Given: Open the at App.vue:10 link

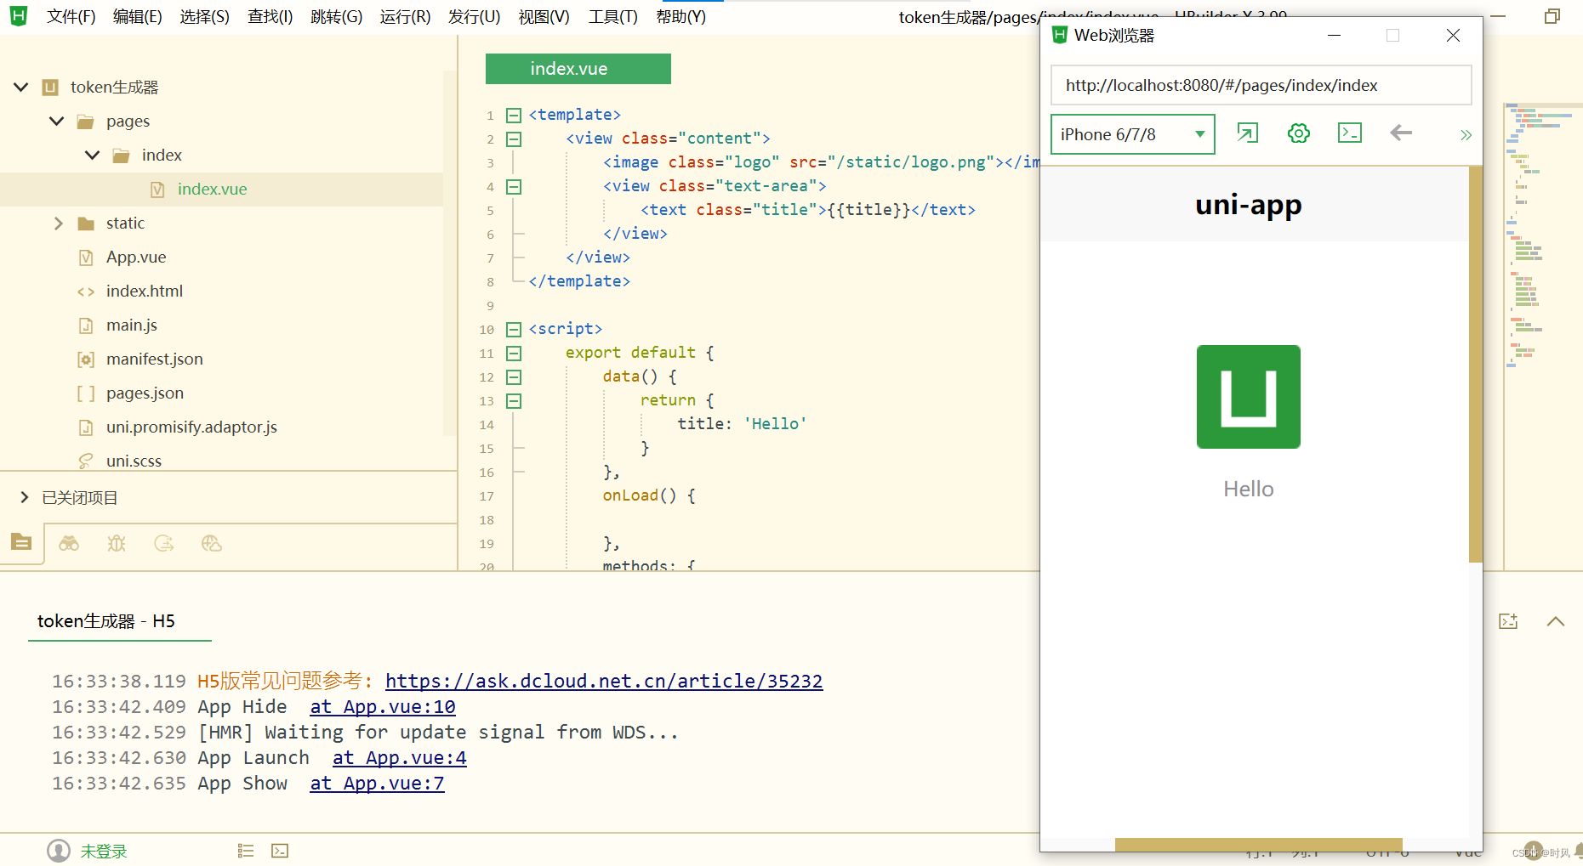Looking at the screenshot, I should tap(383, 706).
